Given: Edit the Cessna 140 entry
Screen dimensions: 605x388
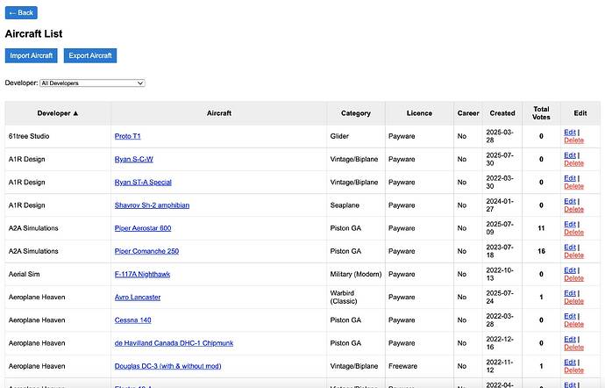Looking at the screenshot, I should tap(570, 316).
